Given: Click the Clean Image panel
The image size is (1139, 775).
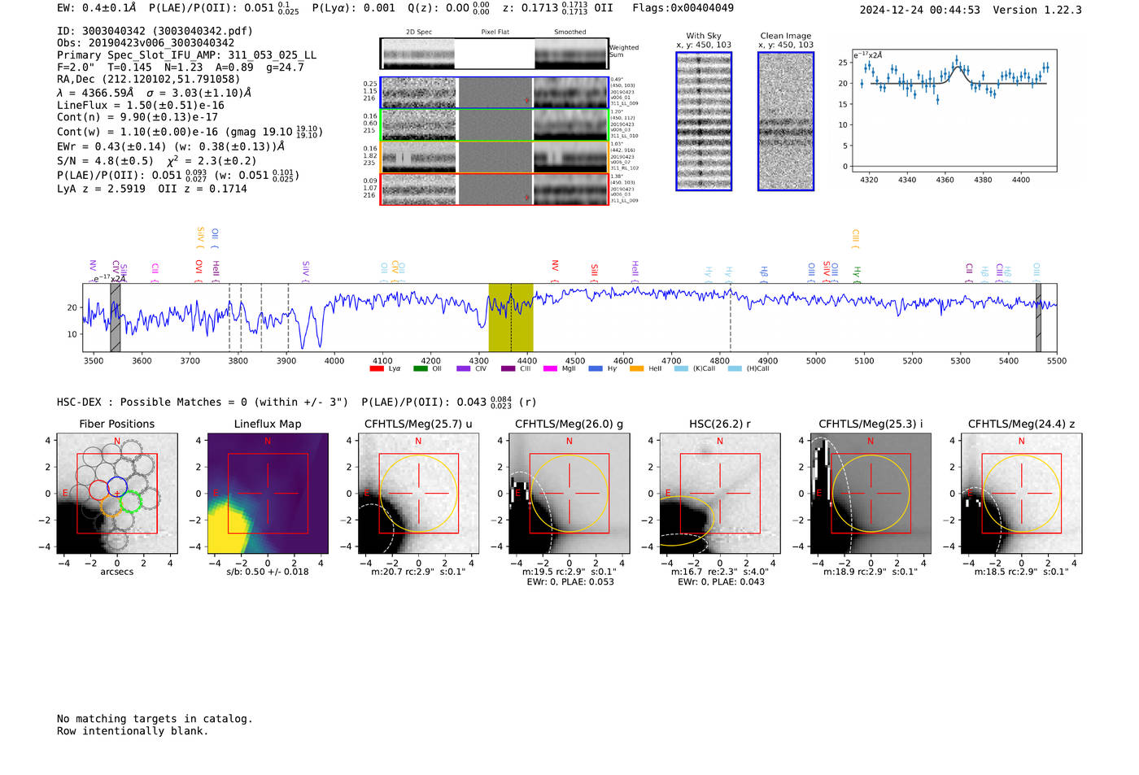Looking at the screenshot, I should pos(786,121).
